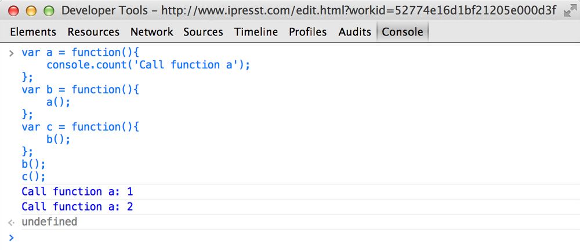Click the return arrow beside undefined
Image resolution: width=580 pixels, height=250 pixels.
coord(10,222)
